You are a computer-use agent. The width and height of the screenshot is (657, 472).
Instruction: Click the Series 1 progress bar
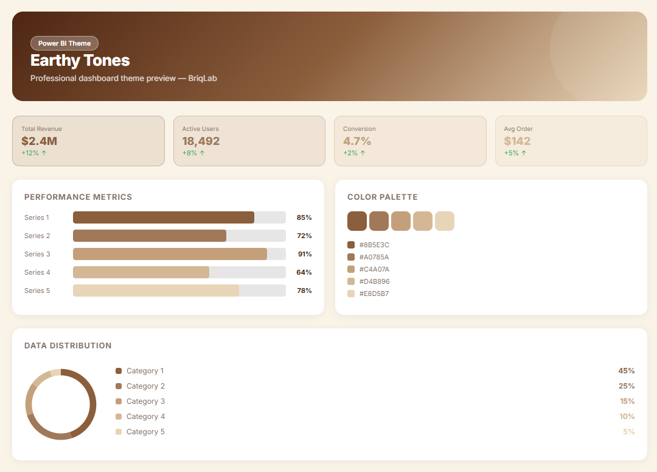164,217
